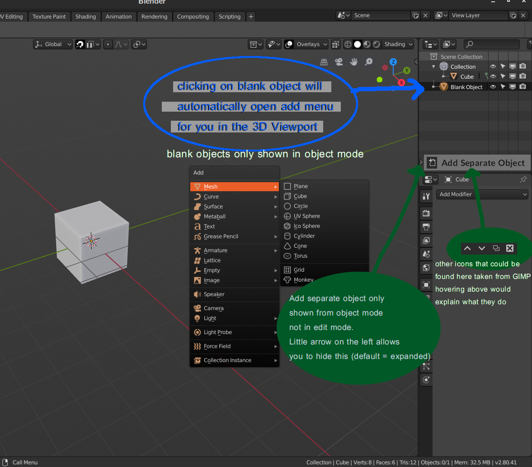Hide the Cube in the outliner

coord(493,77)
